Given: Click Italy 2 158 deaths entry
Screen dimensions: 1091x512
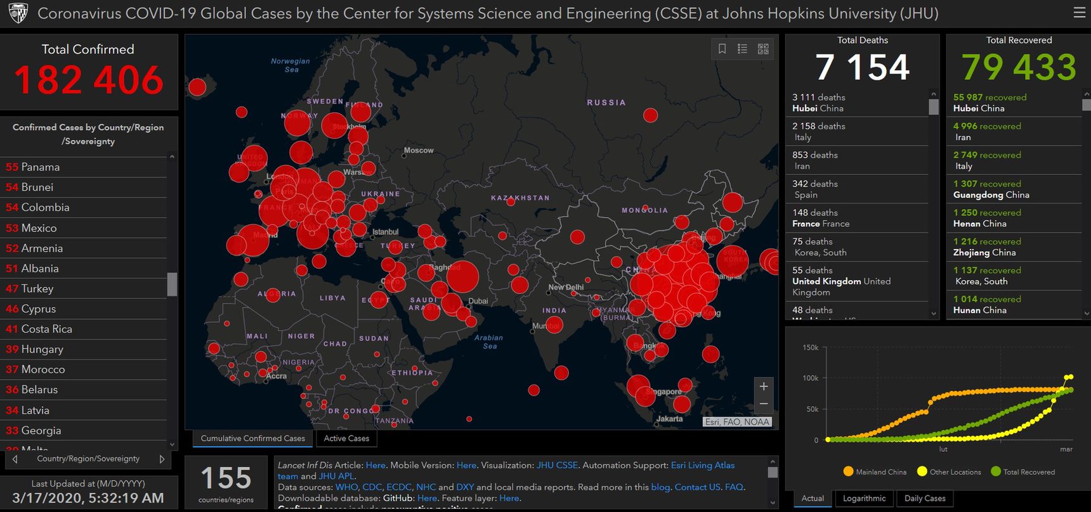Looking at the screenshot, I should [857, 132].
